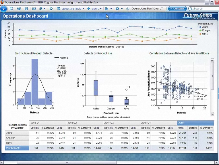Click the Nova outliers note text

(x=108, y=117)
